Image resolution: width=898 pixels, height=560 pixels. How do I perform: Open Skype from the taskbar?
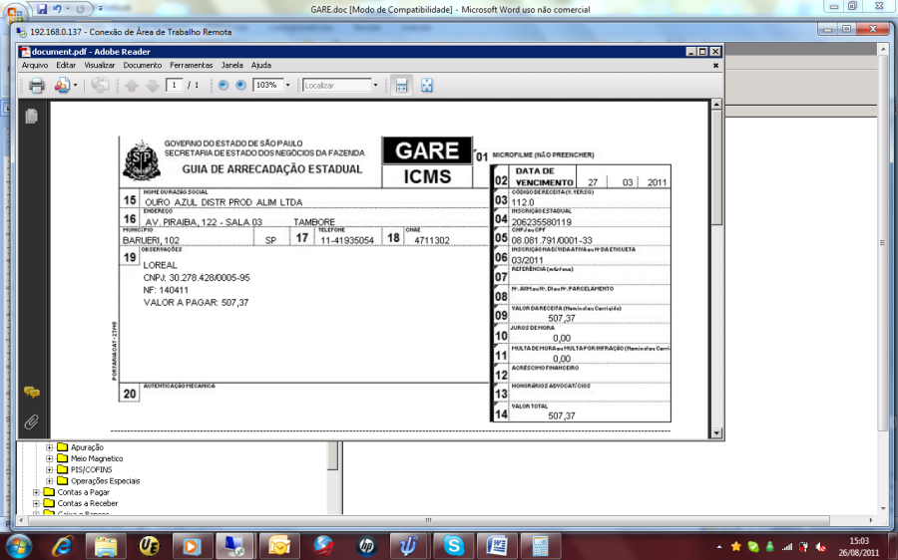[453, 546]
